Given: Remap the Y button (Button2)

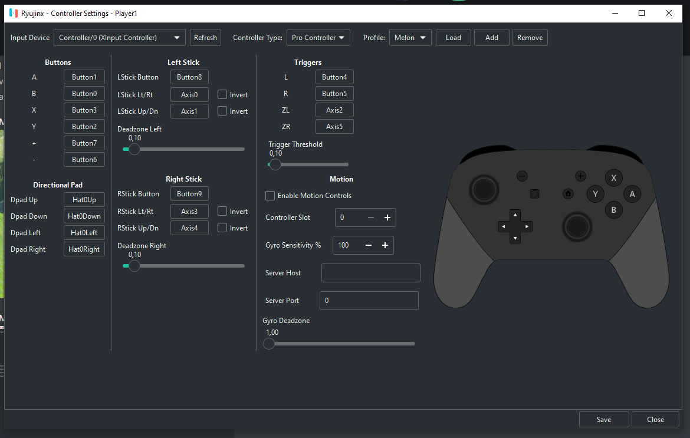Looking at the screenshot, I should (84, 127).
